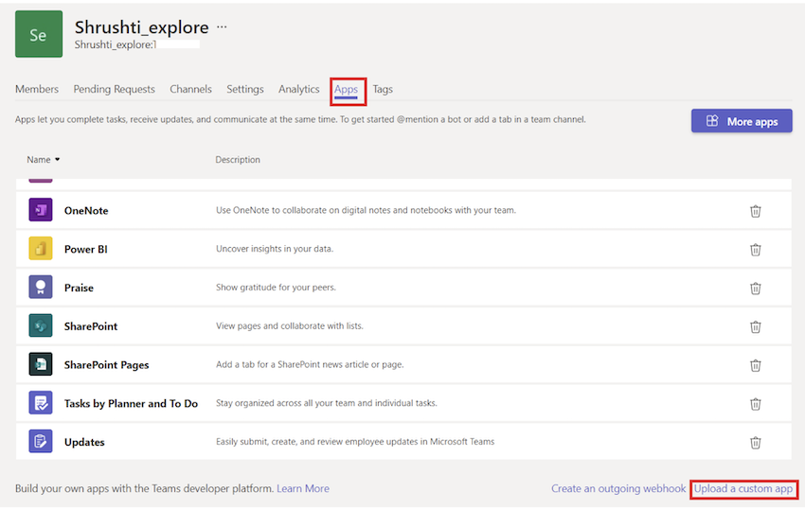Select the SharePoint Pages app name

(x=106, y=365)
